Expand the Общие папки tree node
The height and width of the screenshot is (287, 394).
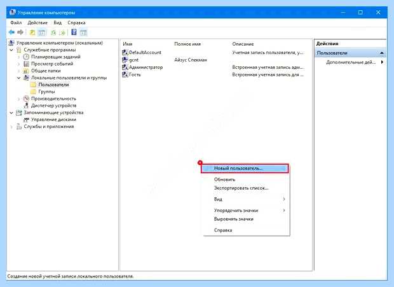point(18,71)
